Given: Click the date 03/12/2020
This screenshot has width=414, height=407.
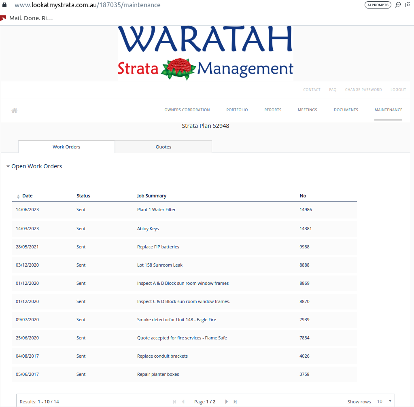Looking at the screenshot, I should tap(27, 265).
